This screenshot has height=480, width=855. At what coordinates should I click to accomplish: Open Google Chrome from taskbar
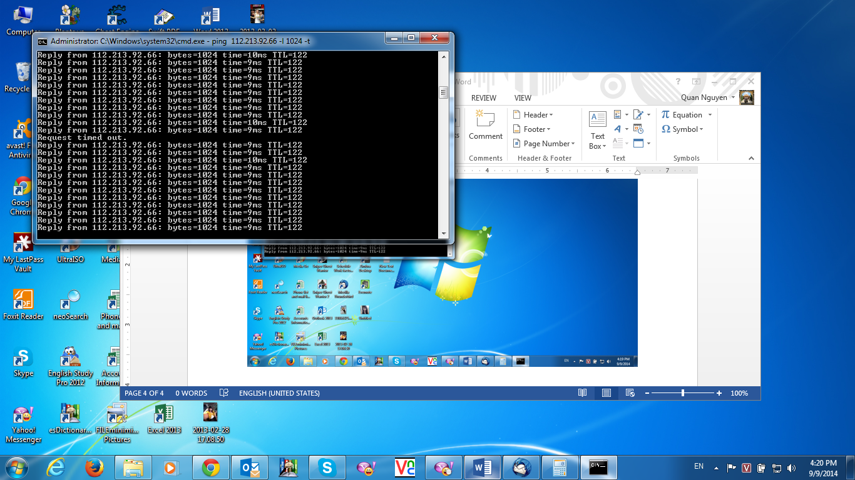[210, 467]
